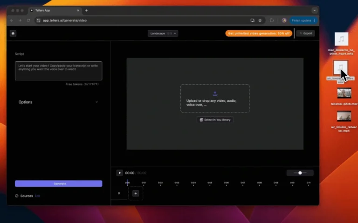This screenshot has height=223, width=358.
Task: Close the Tellers App tab
Action: (78, 11)
